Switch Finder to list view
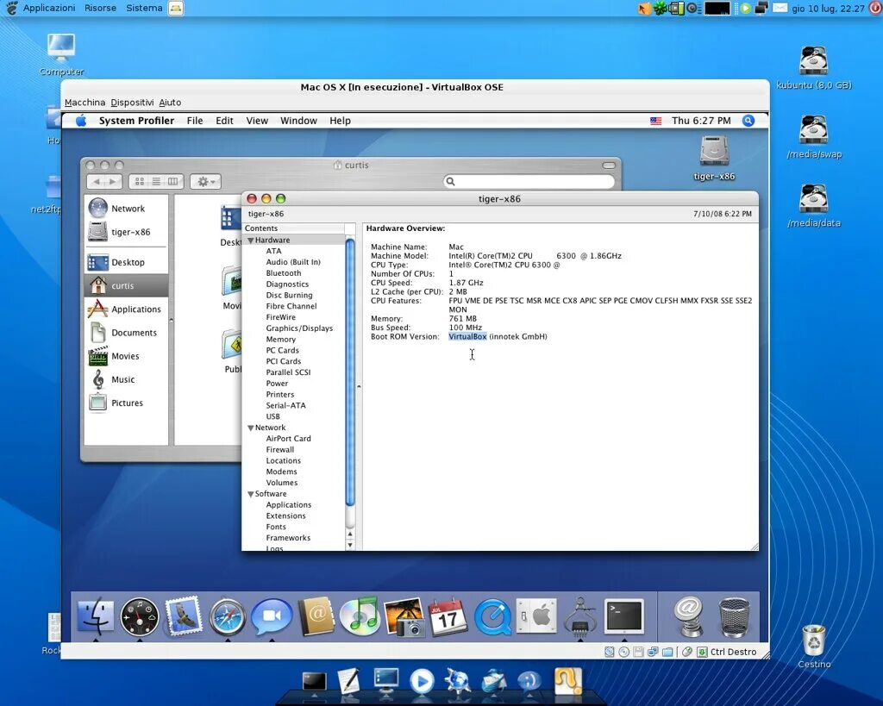Screen dimensions: 883x706 (157, 181)
